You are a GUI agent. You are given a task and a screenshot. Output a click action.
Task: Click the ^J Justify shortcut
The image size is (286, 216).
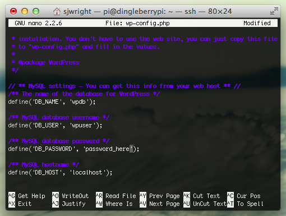69,204
